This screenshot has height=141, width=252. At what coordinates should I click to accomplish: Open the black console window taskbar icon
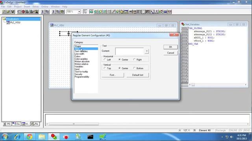(x=90, y=137)
